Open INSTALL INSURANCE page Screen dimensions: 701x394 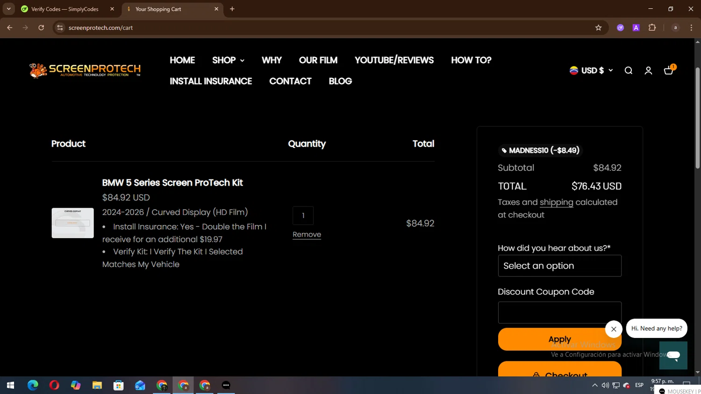coord(211,81)
